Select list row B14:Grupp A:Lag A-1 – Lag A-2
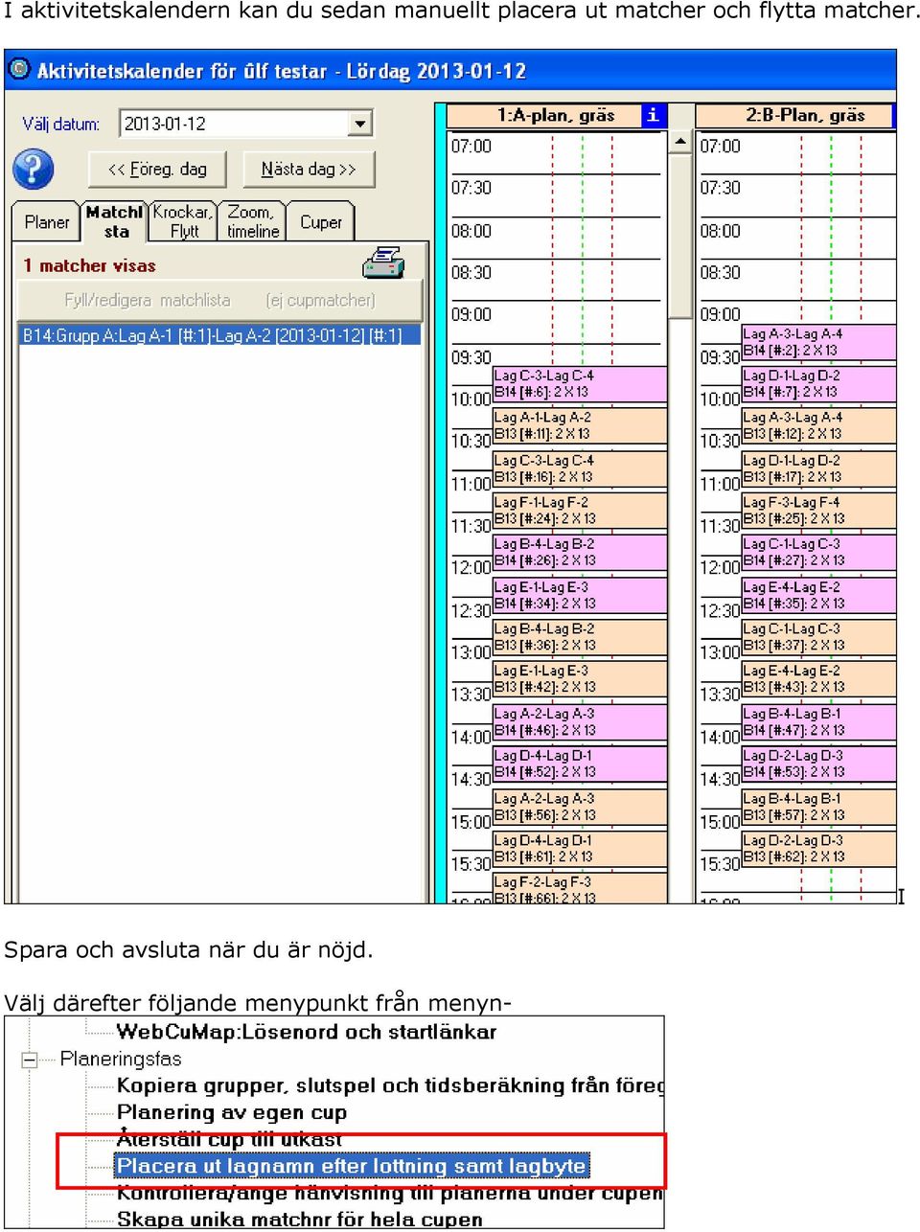 (219, 335)
